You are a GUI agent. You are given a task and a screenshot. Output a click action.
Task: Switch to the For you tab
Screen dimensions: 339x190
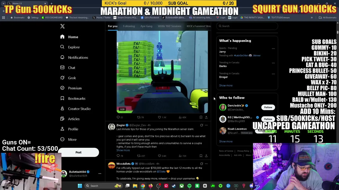(x=113, y=26)
